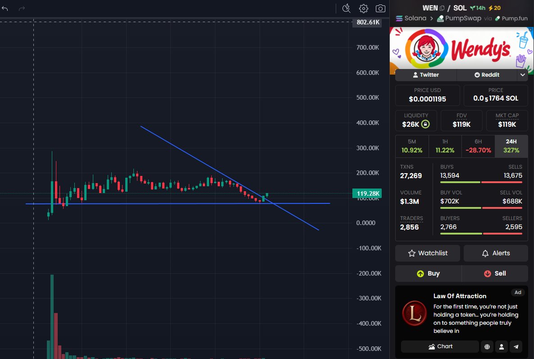The height and width of the screenshot is (359, 534).
Task: Click the SELLS 13,675 value
Action: (513, 175)
